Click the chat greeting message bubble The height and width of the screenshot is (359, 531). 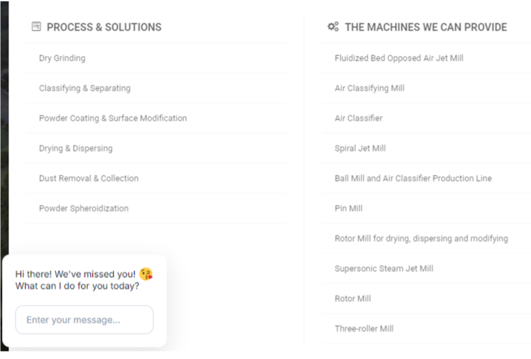pos(78,280)
